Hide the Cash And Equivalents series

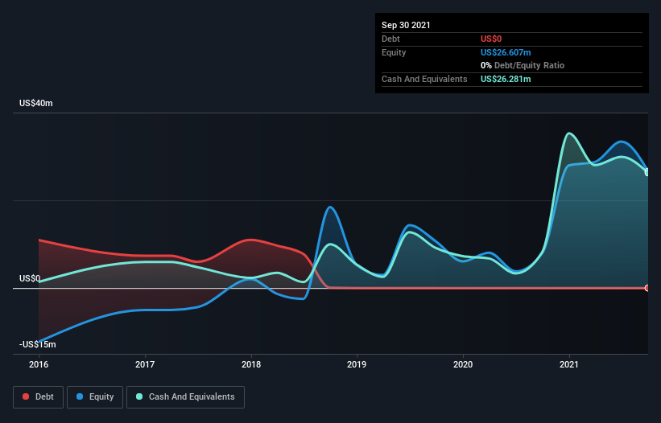(185, 396)
